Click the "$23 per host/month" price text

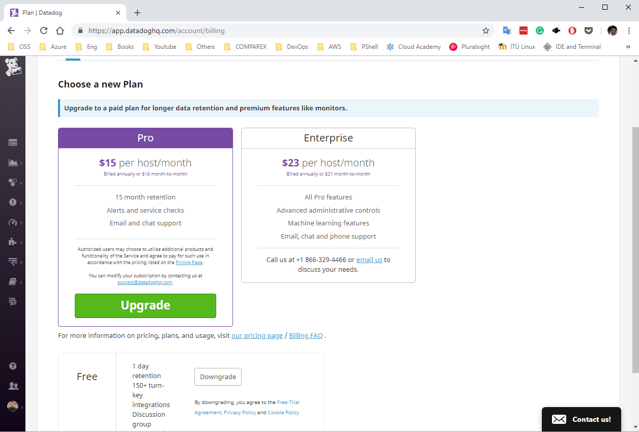328,163
